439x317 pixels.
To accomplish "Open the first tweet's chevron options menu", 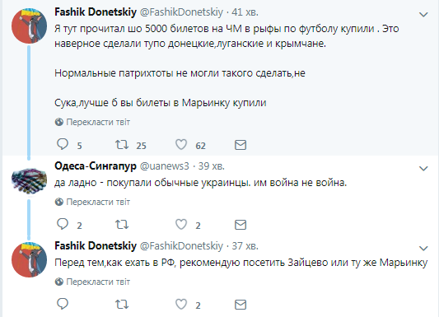I will pos(423,15).
